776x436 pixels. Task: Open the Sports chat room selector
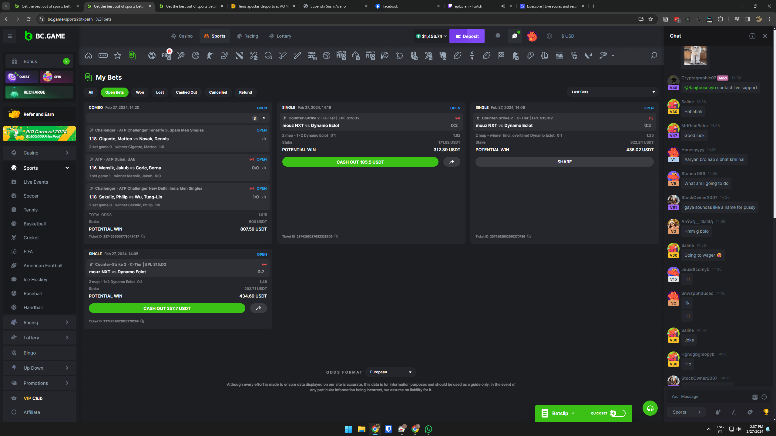click(x=686, y=412)
